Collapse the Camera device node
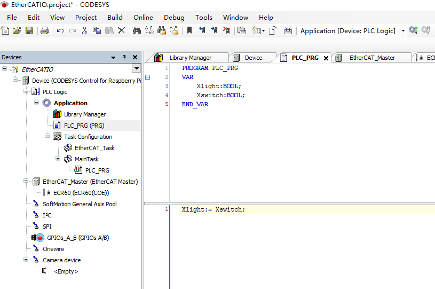Image resolution: width=435 pixels, height=289 pixels. click(26, 259)
